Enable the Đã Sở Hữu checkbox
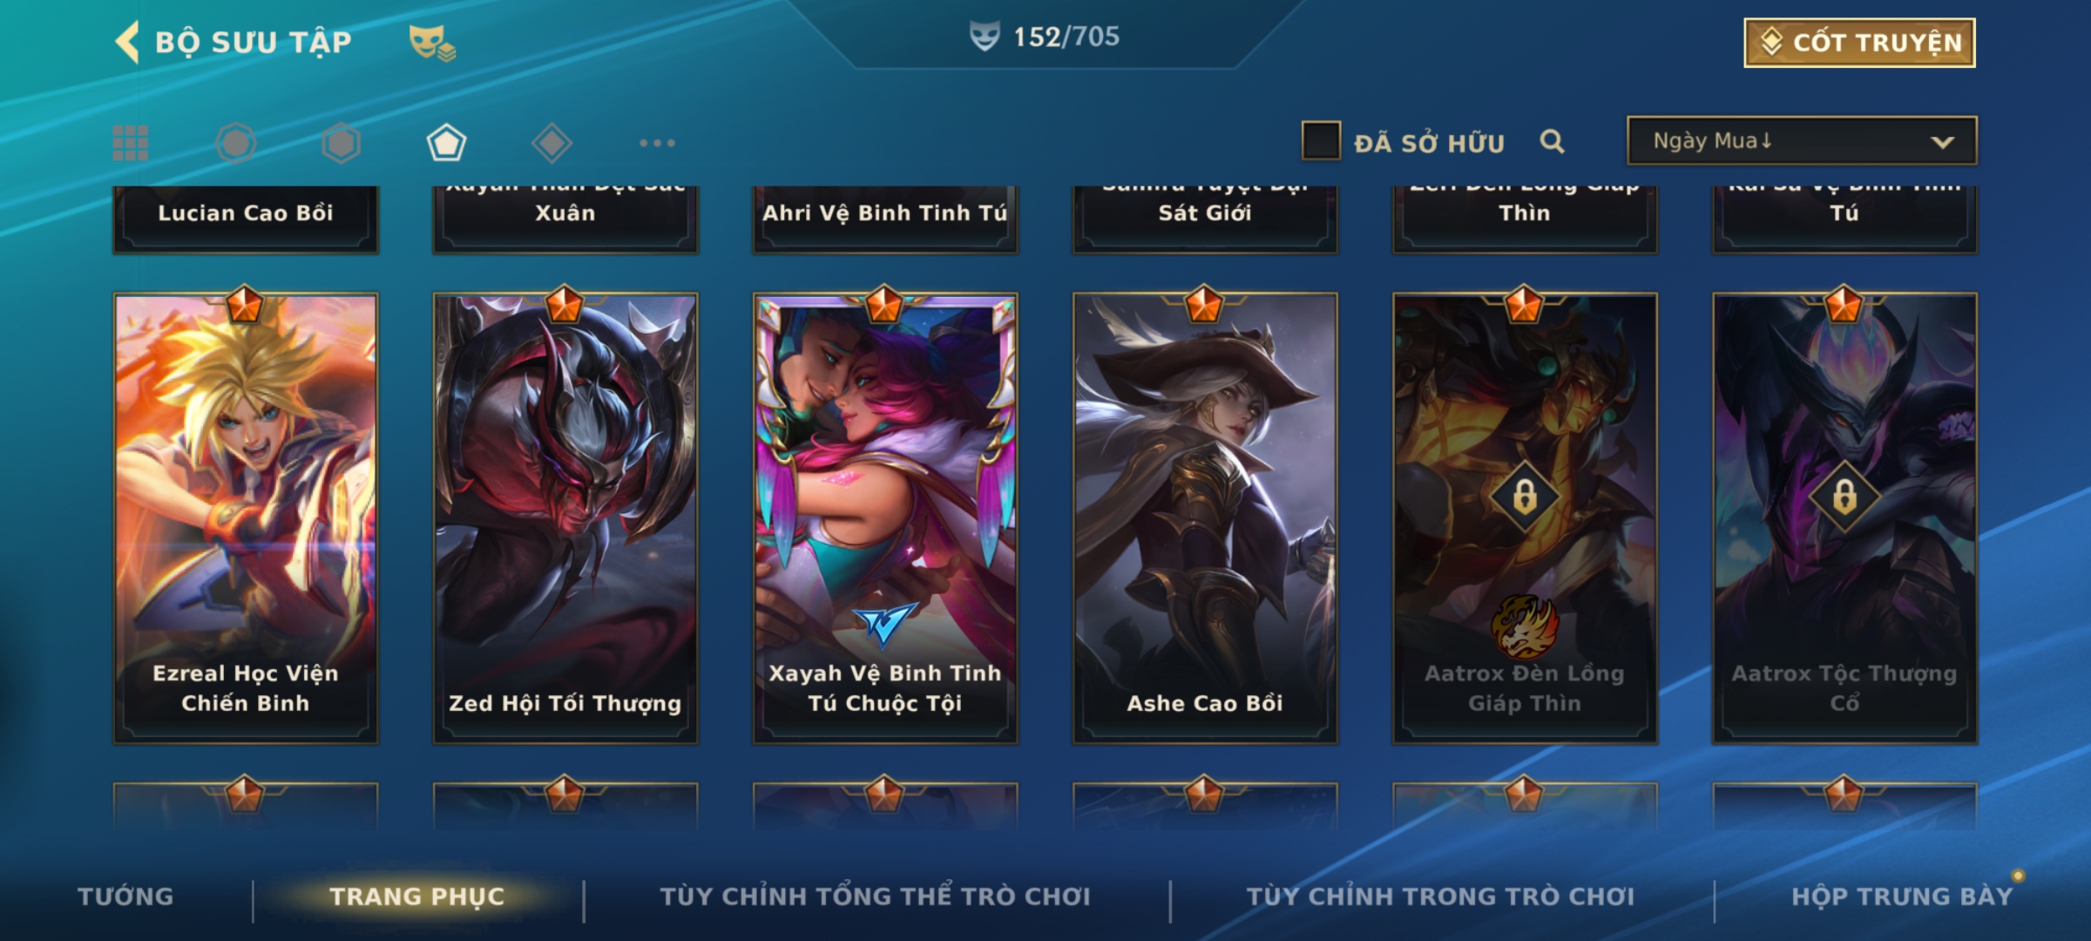The image size is (2091, 941). click(1321, 141)
